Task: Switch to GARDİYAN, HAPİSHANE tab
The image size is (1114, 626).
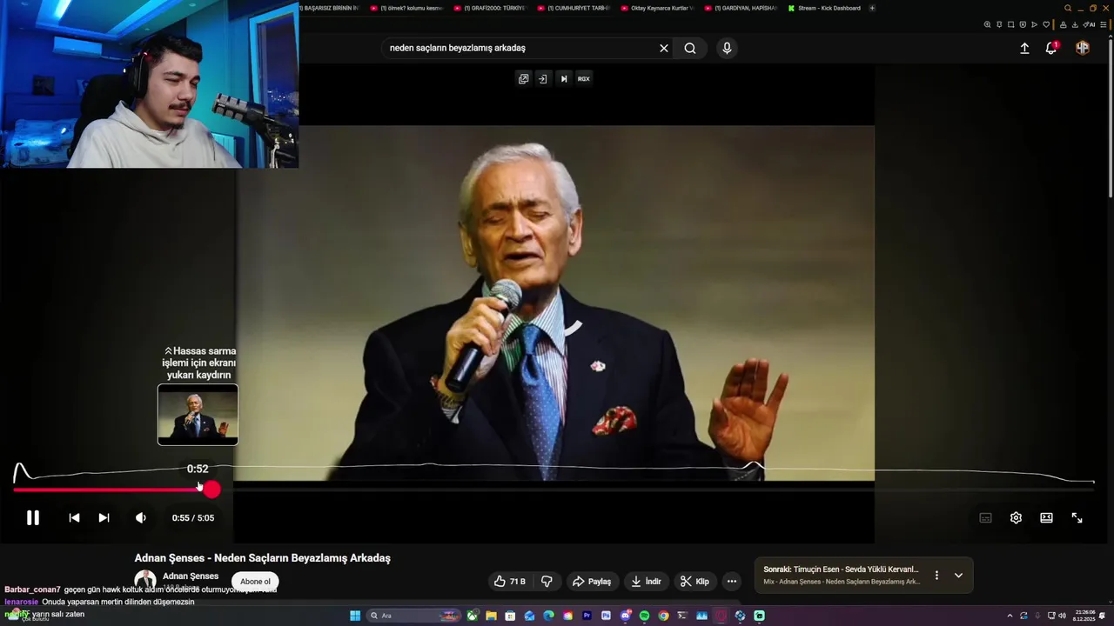Action: click(x=741, y=8)
